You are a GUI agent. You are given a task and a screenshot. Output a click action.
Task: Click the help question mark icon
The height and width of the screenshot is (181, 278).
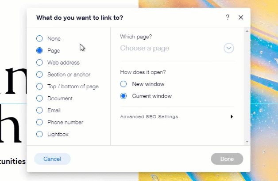pyautogui.click(x=228, y=18)
